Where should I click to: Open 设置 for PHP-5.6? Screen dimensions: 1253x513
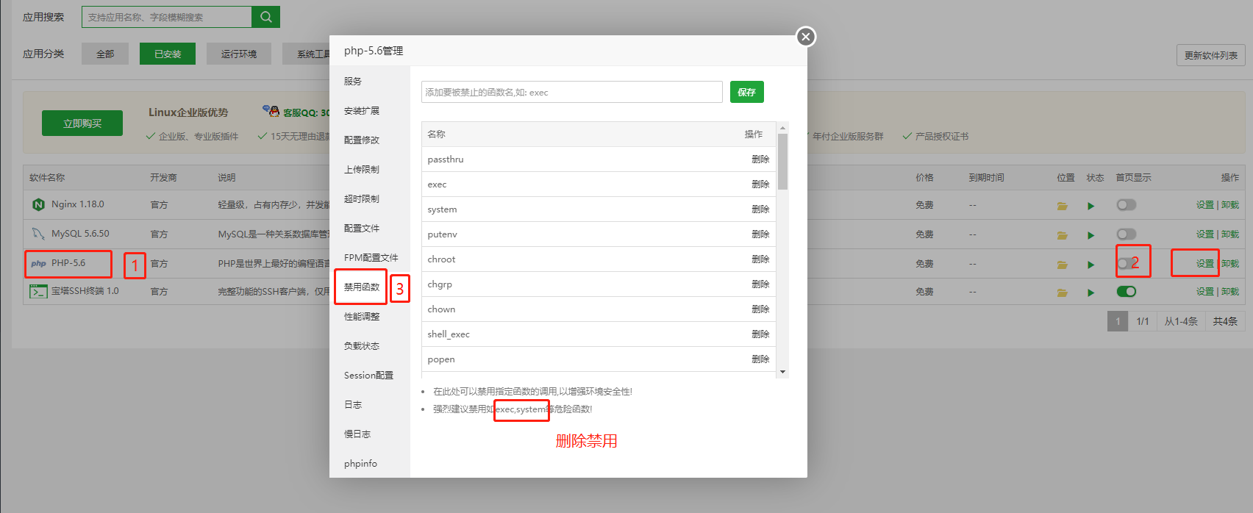pyautogui.click(x=1205, y=264)
